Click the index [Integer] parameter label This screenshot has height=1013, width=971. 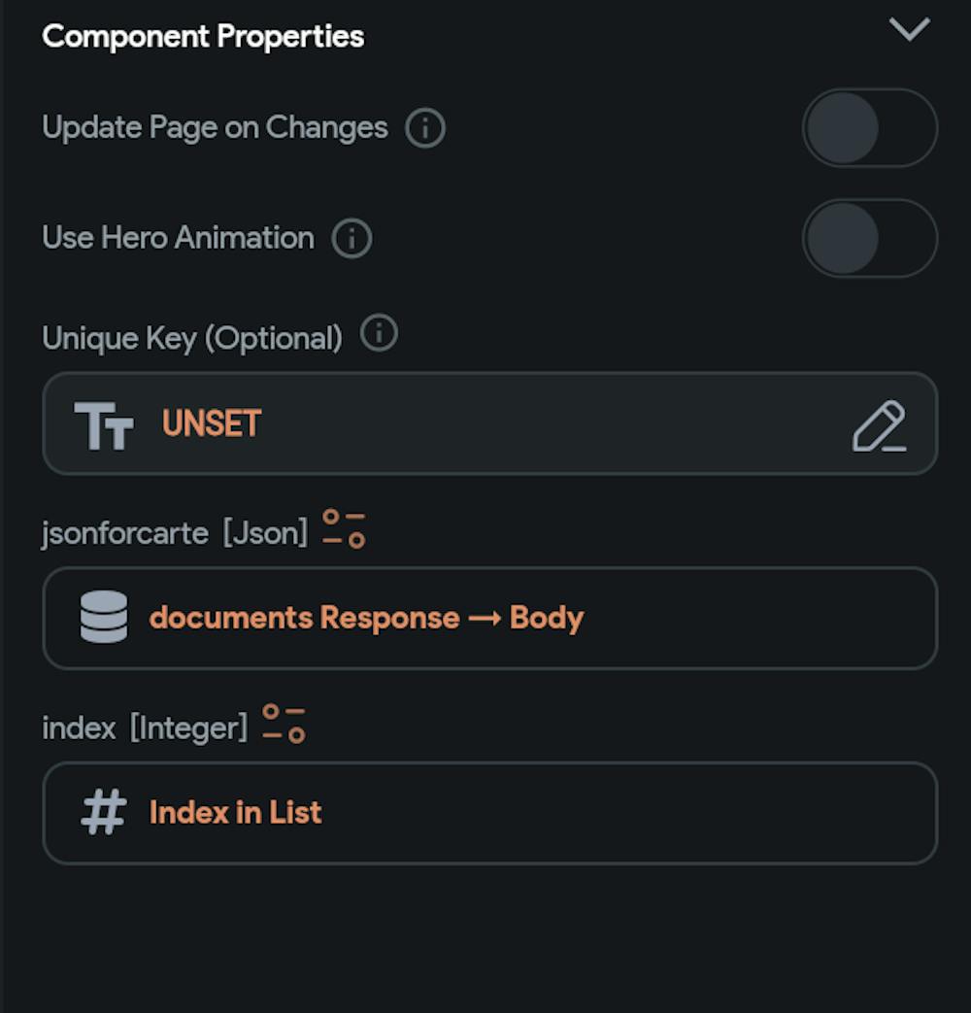coord(145,727)
